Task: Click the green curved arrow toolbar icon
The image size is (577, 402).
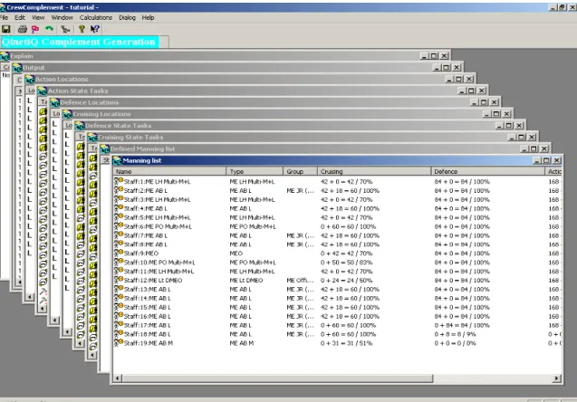Action: (x=49, y=29)
